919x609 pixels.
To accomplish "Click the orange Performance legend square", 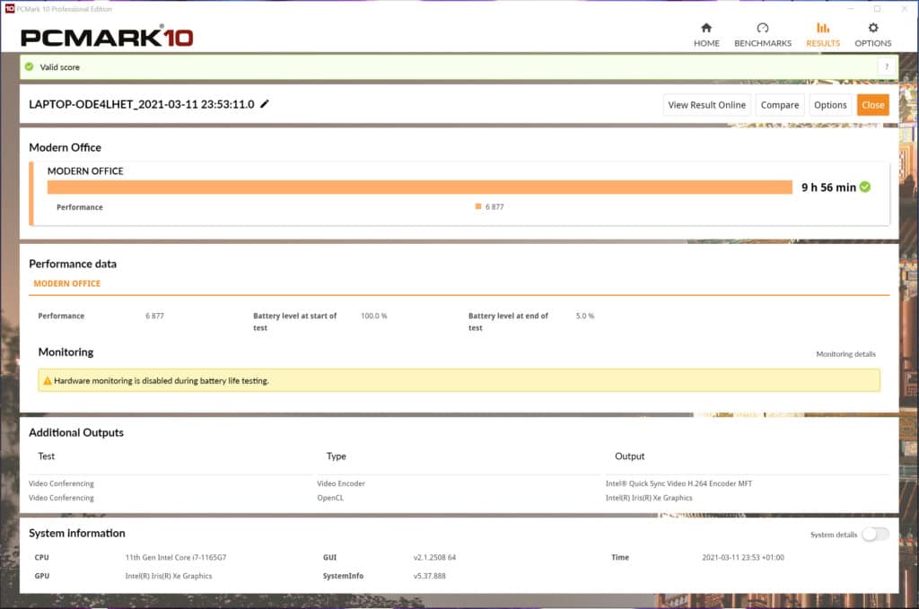I will point(478,206).
